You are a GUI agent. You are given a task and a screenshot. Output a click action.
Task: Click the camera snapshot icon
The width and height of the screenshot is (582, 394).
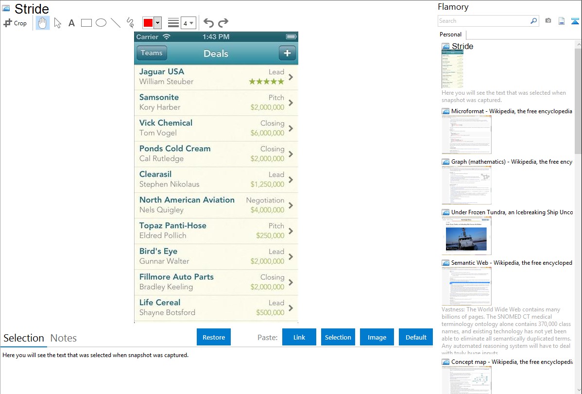coord(548,21)
